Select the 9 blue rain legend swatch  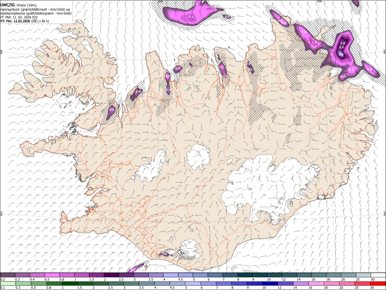(x=255, y=283)
